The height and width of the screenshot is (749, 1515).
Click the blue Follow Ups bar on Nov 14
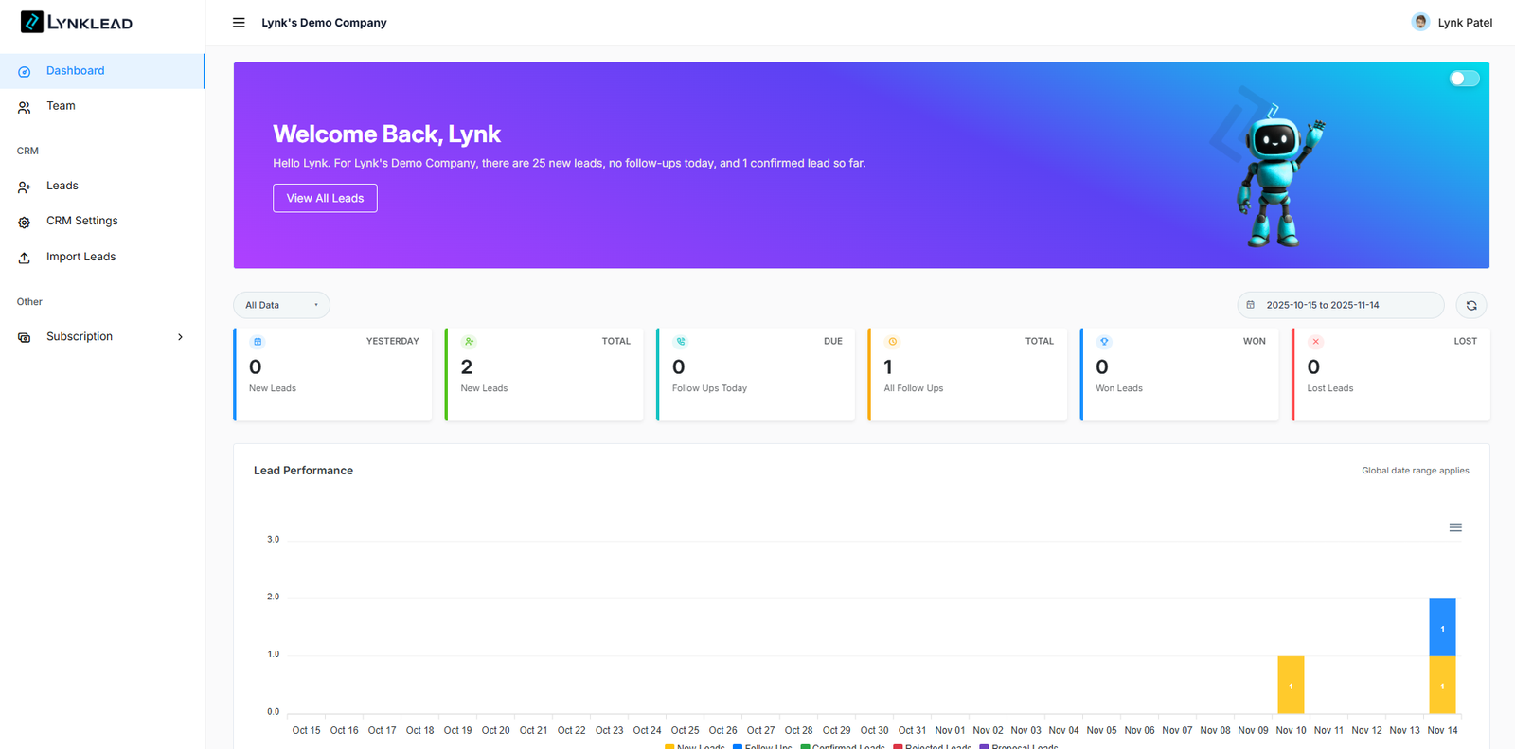1441,627
